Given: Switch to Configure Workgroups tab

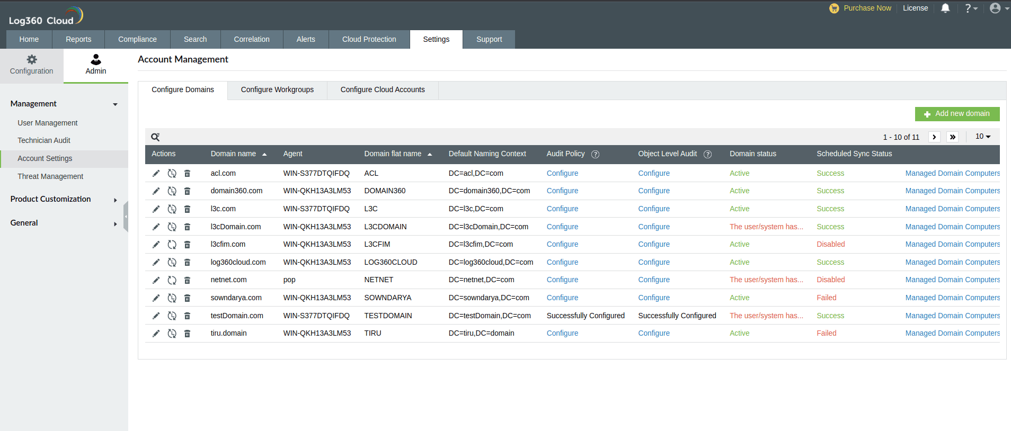Looking at the screenshot, I should coord(277,90).
